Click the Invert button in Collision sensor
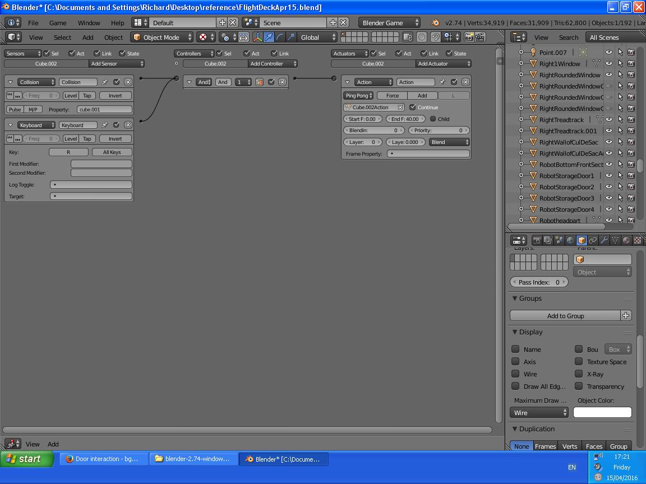This screenshot has height=484, width=646. point(116,95)
